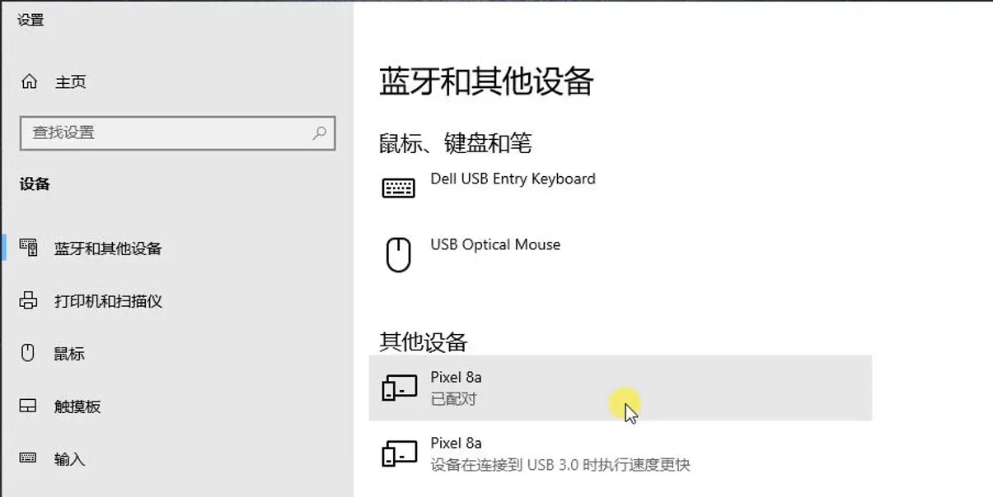This screenshot has width=993, height=497.
Task: Click the touchpad icon beside 触摸板
Action: (29, 406)
